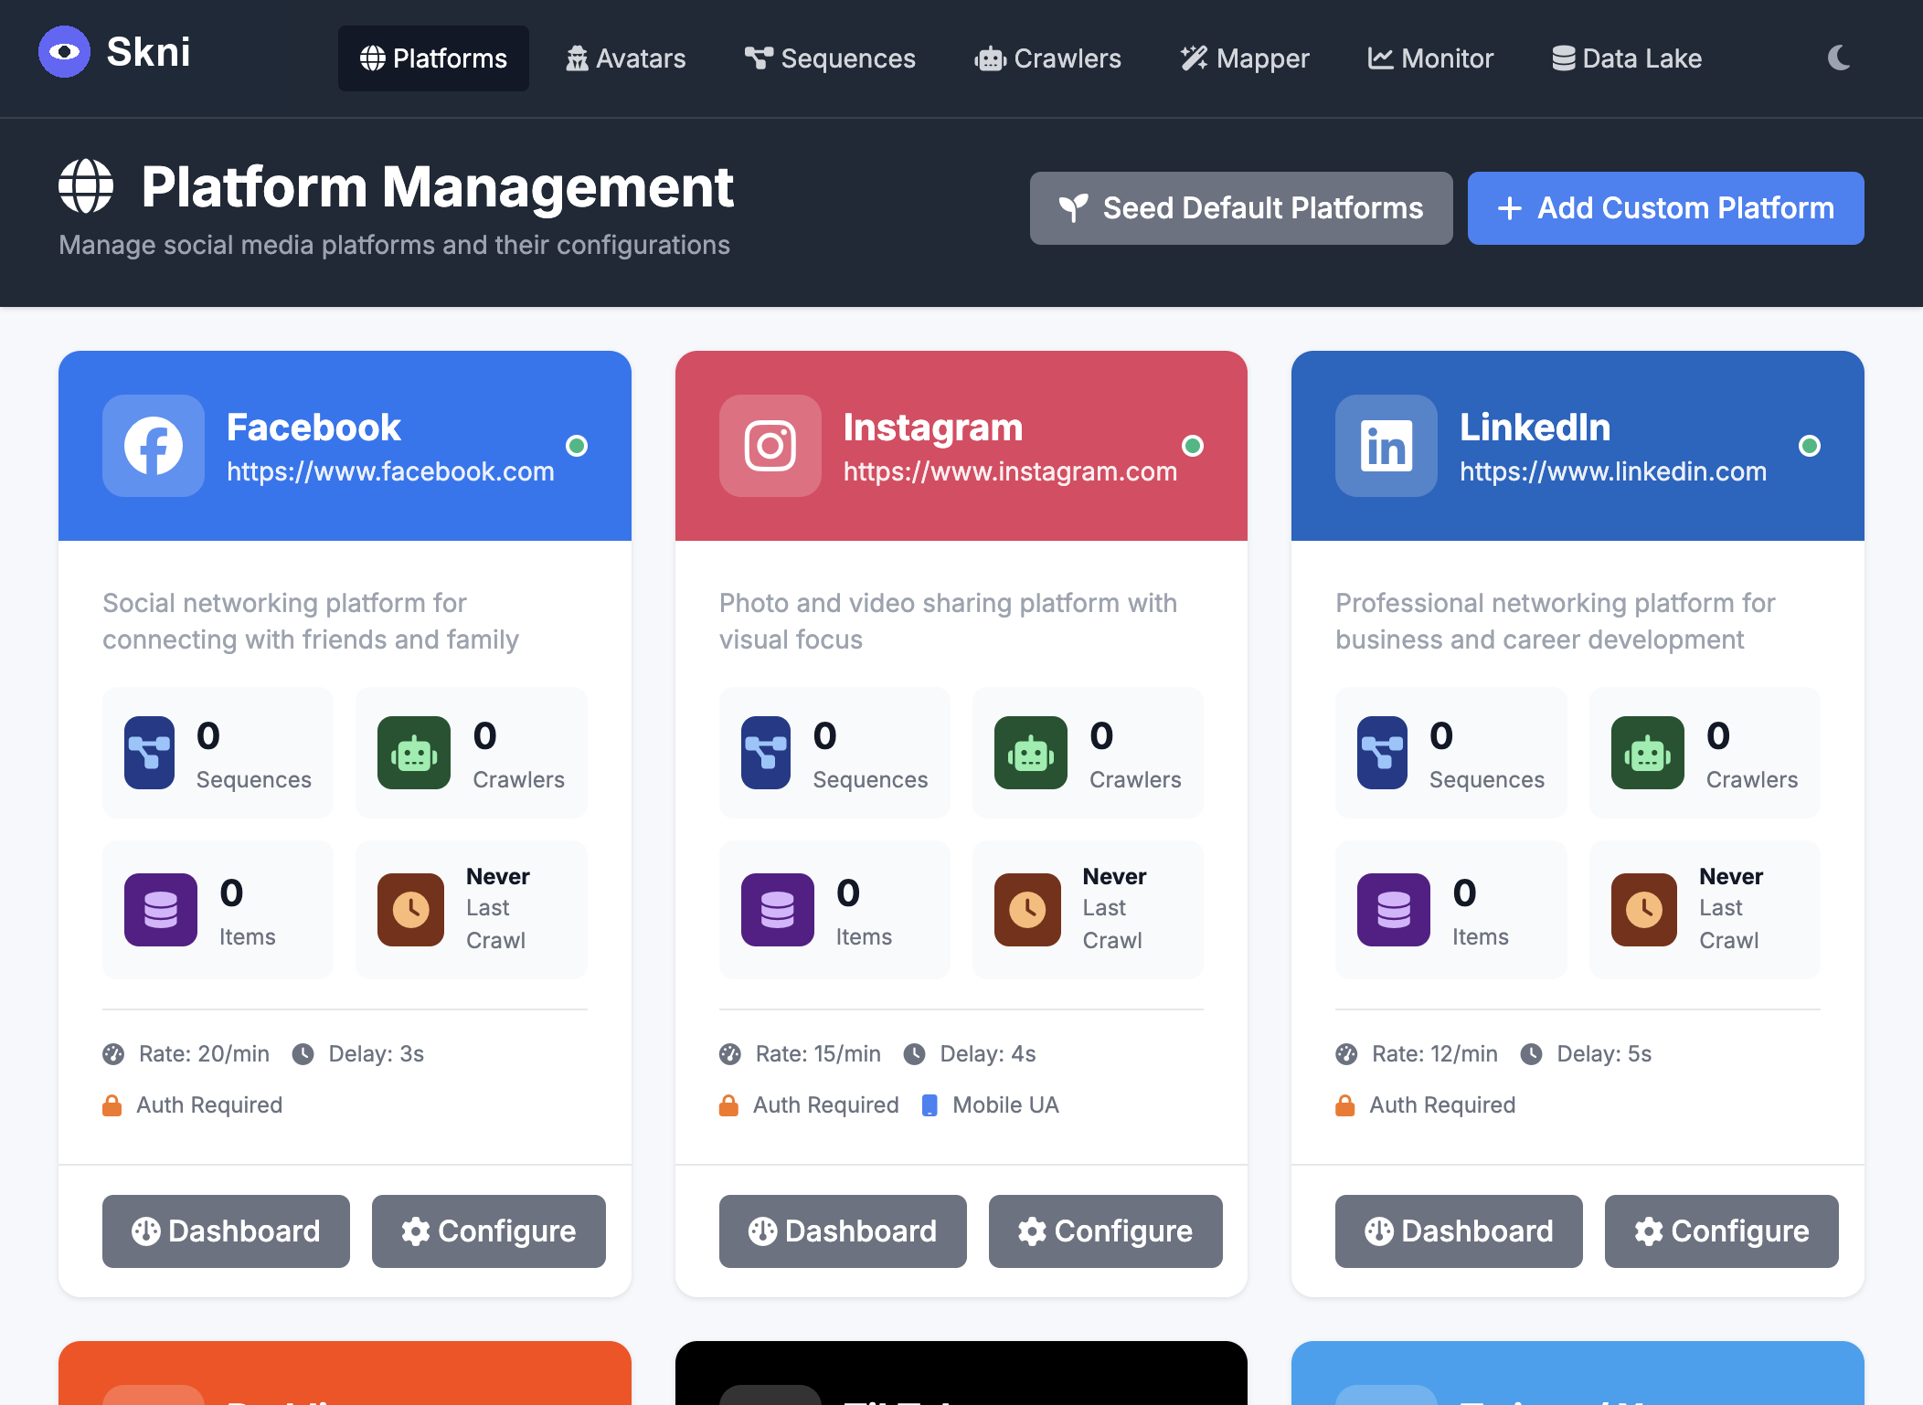
Task: Click Instagram's Crawlers robot icon
Action: pos(1030,753)
